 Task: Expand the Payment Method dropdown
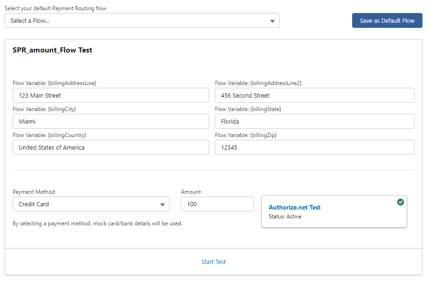tap(163, 204)
